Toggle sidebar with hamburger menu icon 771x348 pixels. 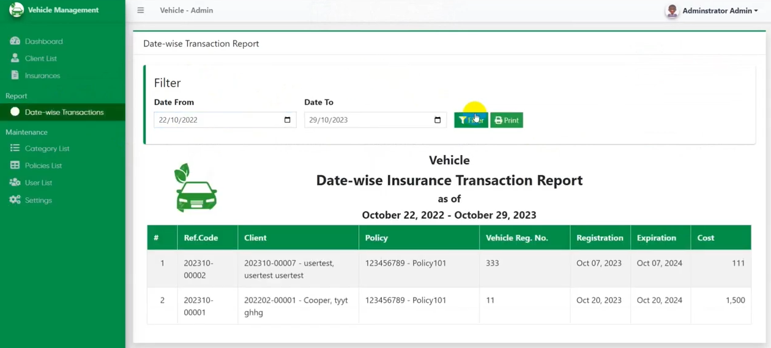[141, 10]
